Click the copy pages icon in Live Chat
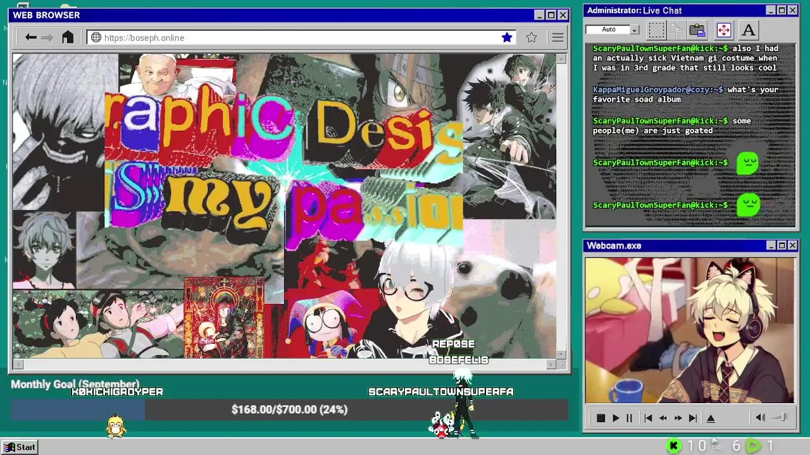The image size is (810, 455). [676, 30]
